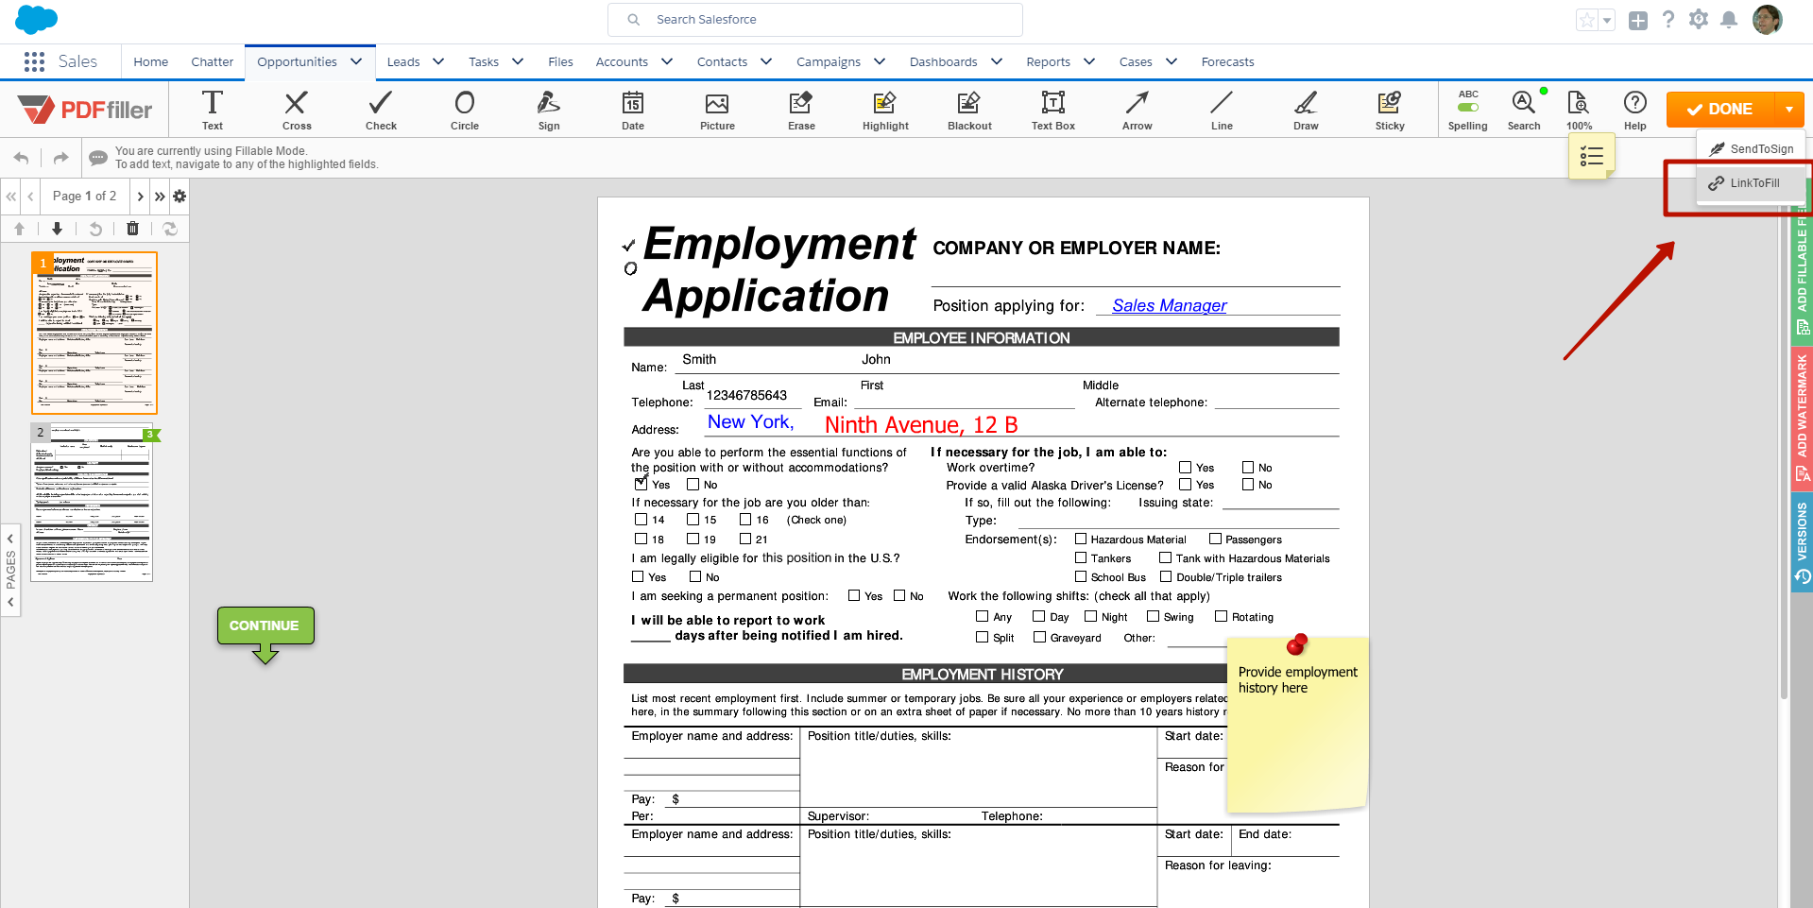Open the Sign tool
Viewport: 1813px width, 908px height.
click(549, 110)
